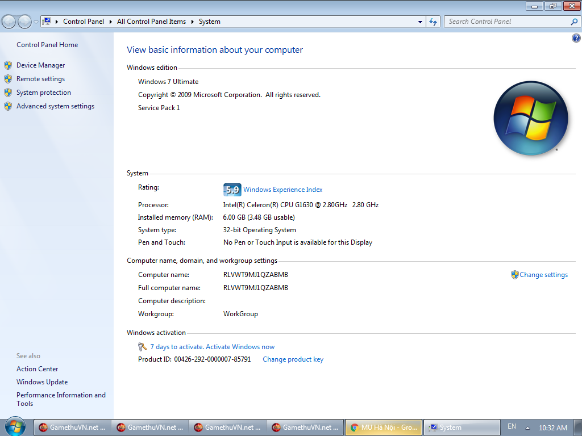Select Control Panel breadcrumb

[83, 22]
